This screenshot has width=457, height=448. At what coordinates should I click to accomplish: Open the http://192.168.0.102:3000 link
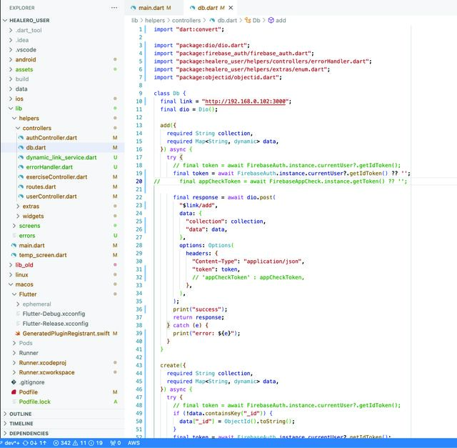point(245,101)
